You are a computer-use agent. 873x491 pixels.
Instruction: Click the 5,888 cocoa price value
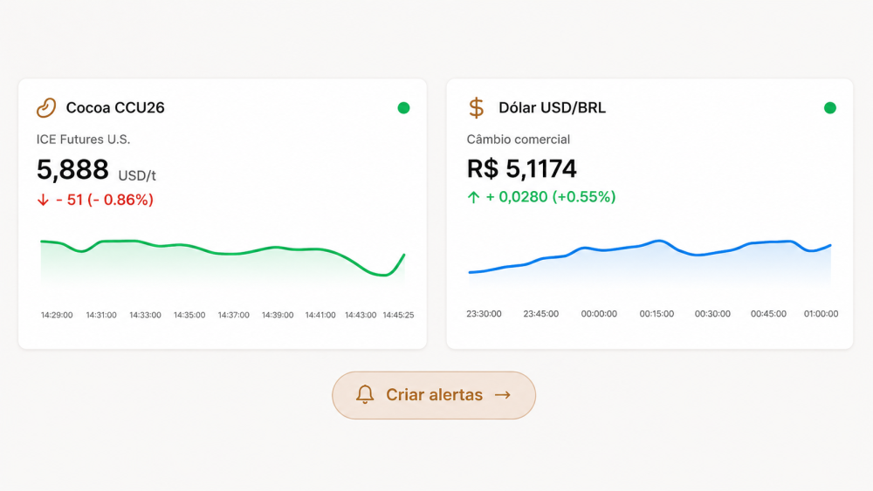(x=72, y=169)
